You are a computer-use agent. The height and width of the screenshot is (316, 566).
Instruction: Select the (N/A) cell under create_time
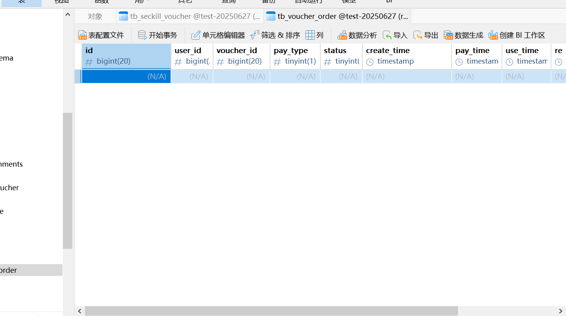[x=407, y=76]
